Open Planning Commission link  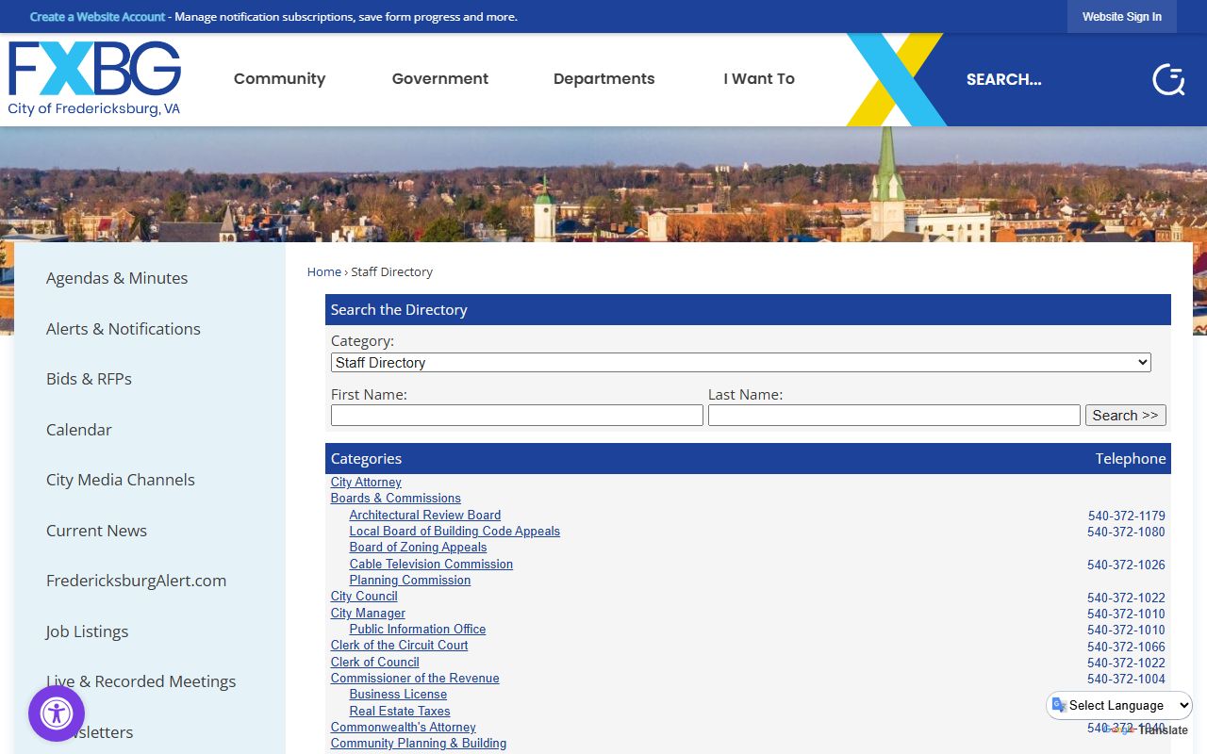tap(410, 581)
